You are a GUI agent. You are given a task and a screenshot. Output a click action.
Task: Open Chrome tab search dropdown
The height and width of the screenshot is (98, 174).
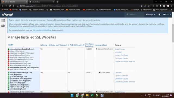156,2
